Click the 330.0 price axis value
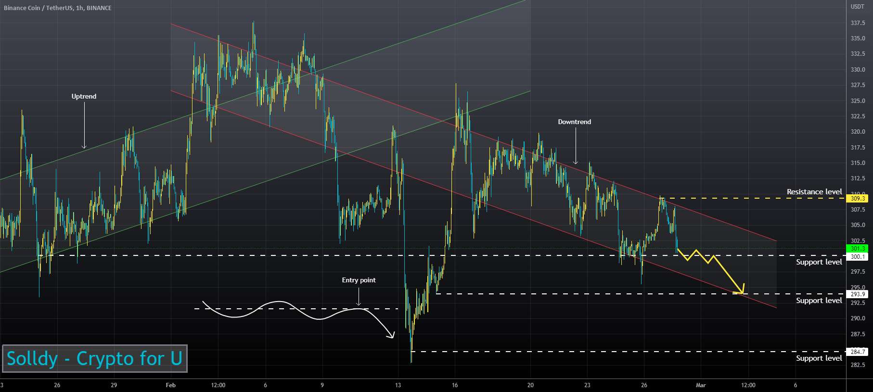Image resolution: width=873 pixels, height=392 pixels. coord(858,70)
